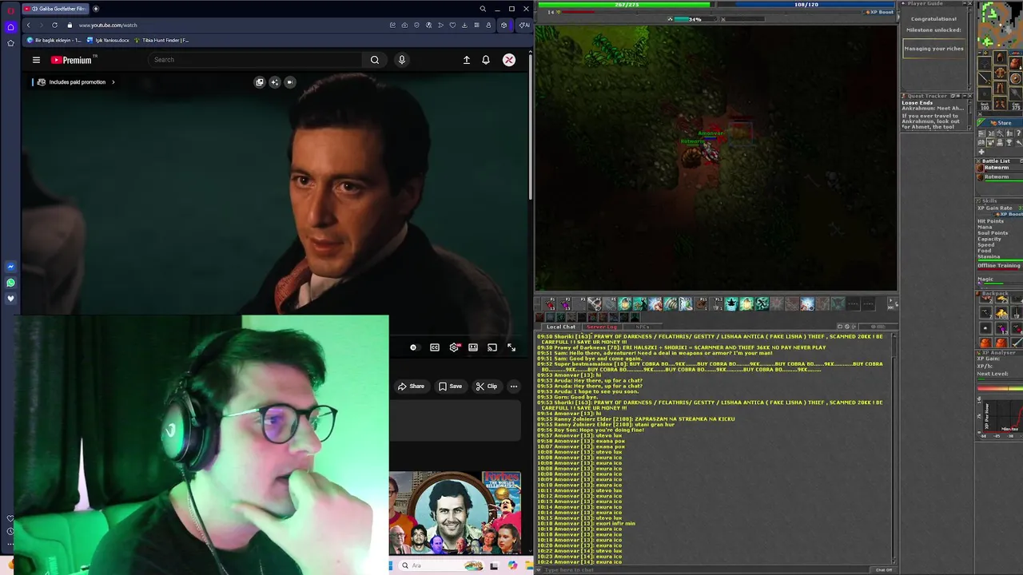Toggle subtitles on the YouTube player
This screenshot has width=1023, height=575.
435,347
